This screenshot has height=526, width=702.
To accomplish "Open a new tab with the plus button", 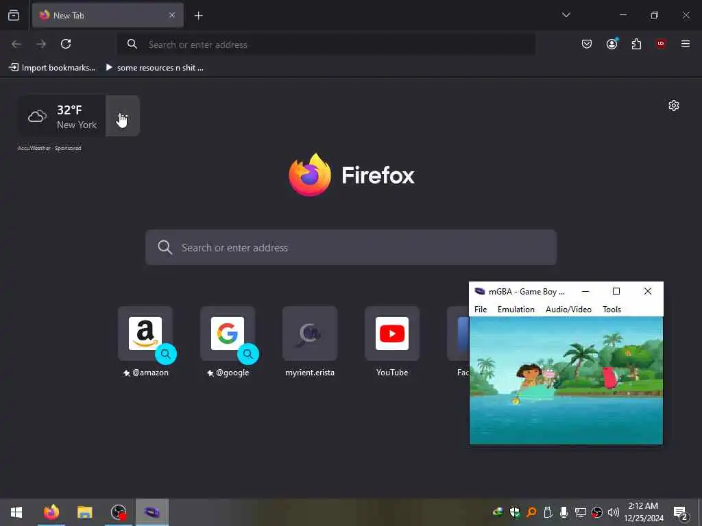I will pos(198,16).
